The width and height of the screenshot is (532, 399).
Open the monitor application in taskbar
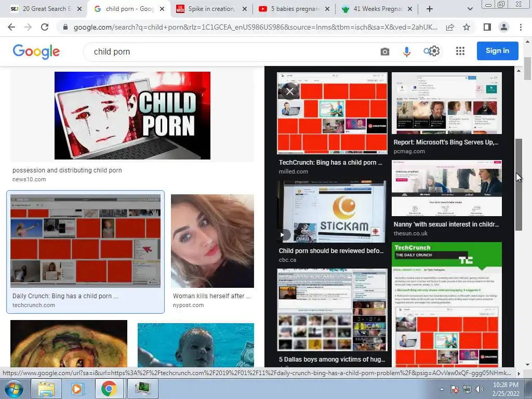tap(143, 389)
